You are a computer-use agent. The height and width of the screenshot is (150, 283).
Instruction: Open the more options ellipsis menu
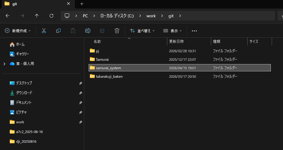pyautogui.click(x=194, y=31)
